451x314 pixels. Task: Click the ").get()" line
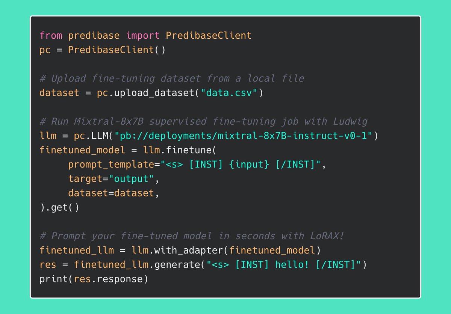[59, 207]
